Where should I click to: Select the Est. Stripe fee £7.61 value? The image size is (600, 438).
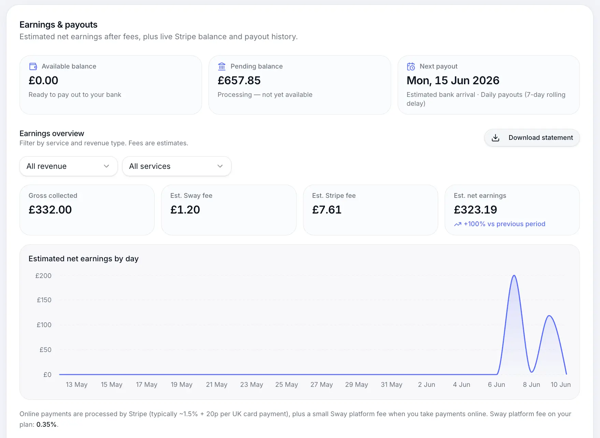pyautogui.click(x=327, y=209)
